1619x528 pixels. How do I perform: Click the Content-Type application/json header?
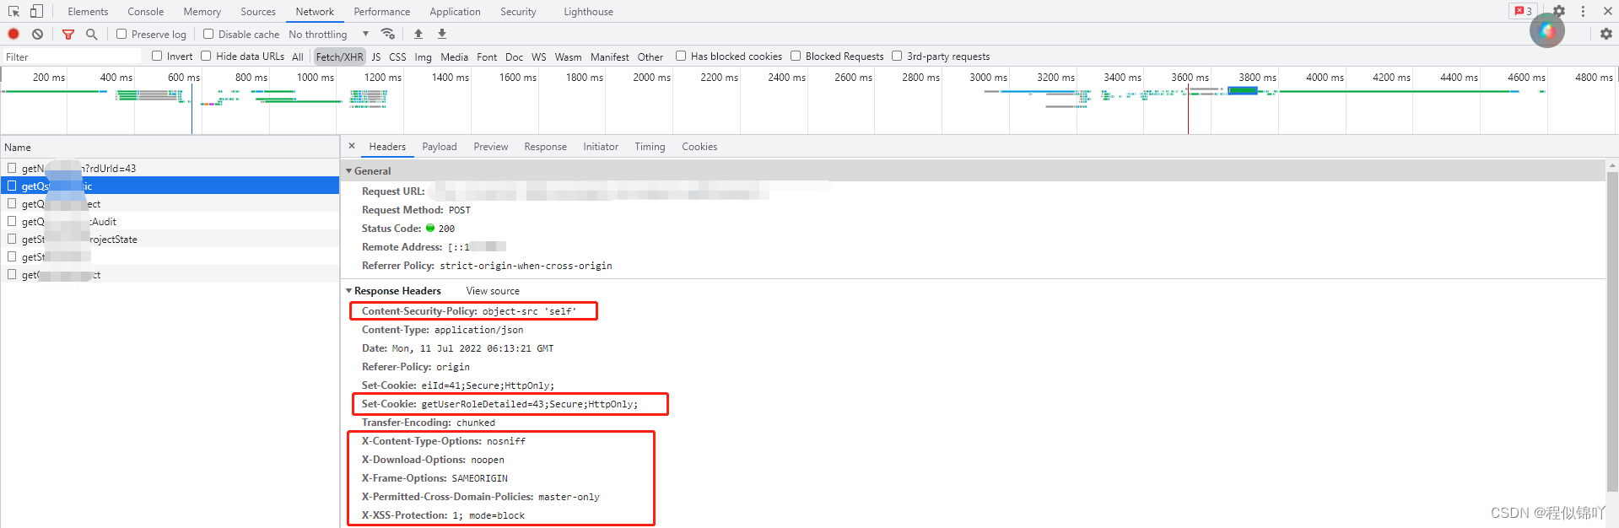coord(442,329)
